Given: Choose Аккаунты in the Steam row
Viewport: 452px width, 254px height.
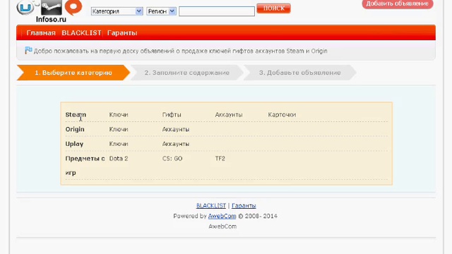Looking at the screenshot, I should (229, 114).
